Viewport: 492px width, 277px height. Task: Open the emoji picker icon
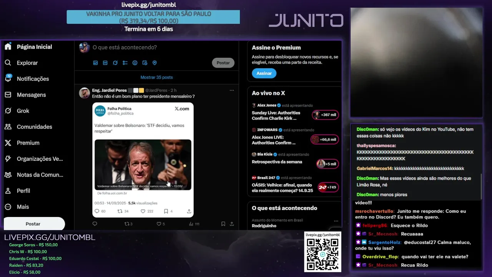click(135, 63)
